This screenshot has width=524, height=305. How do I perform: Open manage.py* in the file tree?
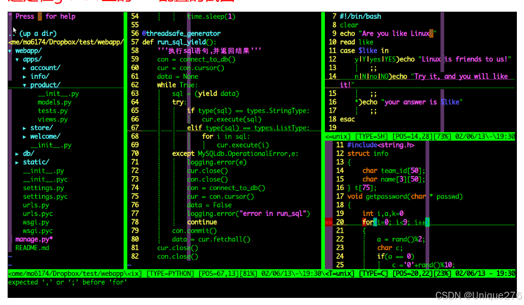(34, 239)
